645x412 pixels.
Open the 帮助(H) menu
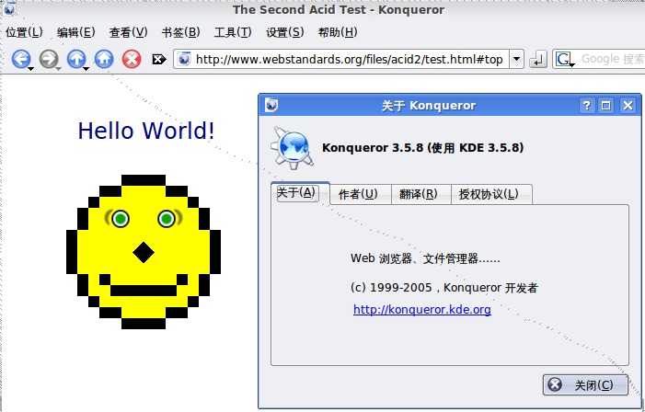[x=338, y=32]
